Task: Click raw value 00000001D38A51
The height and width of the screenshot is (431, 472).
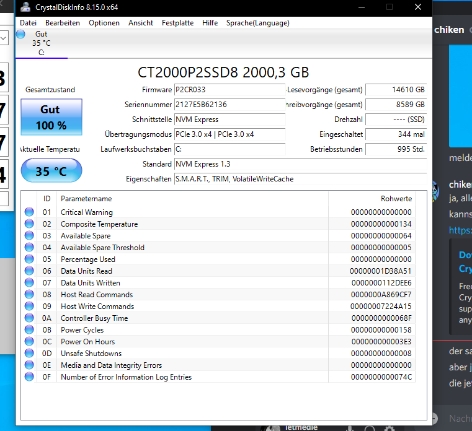Action: 380,271
